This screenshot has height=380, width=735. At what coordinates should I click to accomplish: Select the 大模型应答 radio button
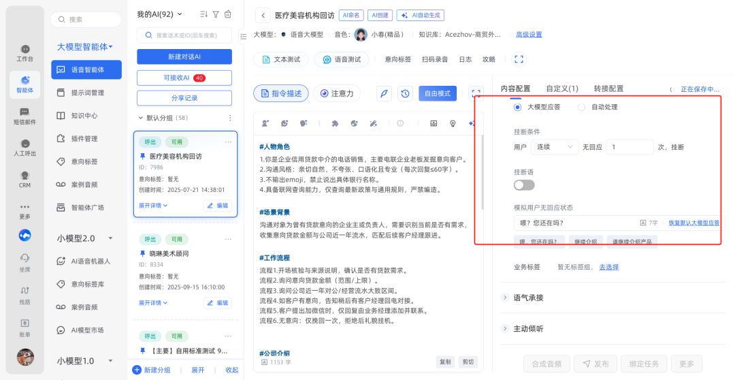pos(518,107)
